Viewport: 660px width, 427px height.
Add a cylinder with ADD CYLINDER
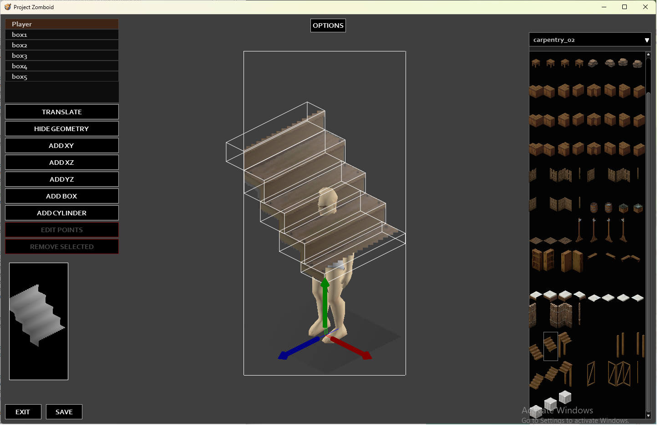pos(62,213)
